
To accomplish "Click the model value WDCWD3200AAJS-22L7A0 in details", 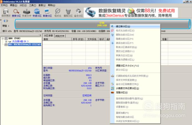I will (x=80, y=71).
